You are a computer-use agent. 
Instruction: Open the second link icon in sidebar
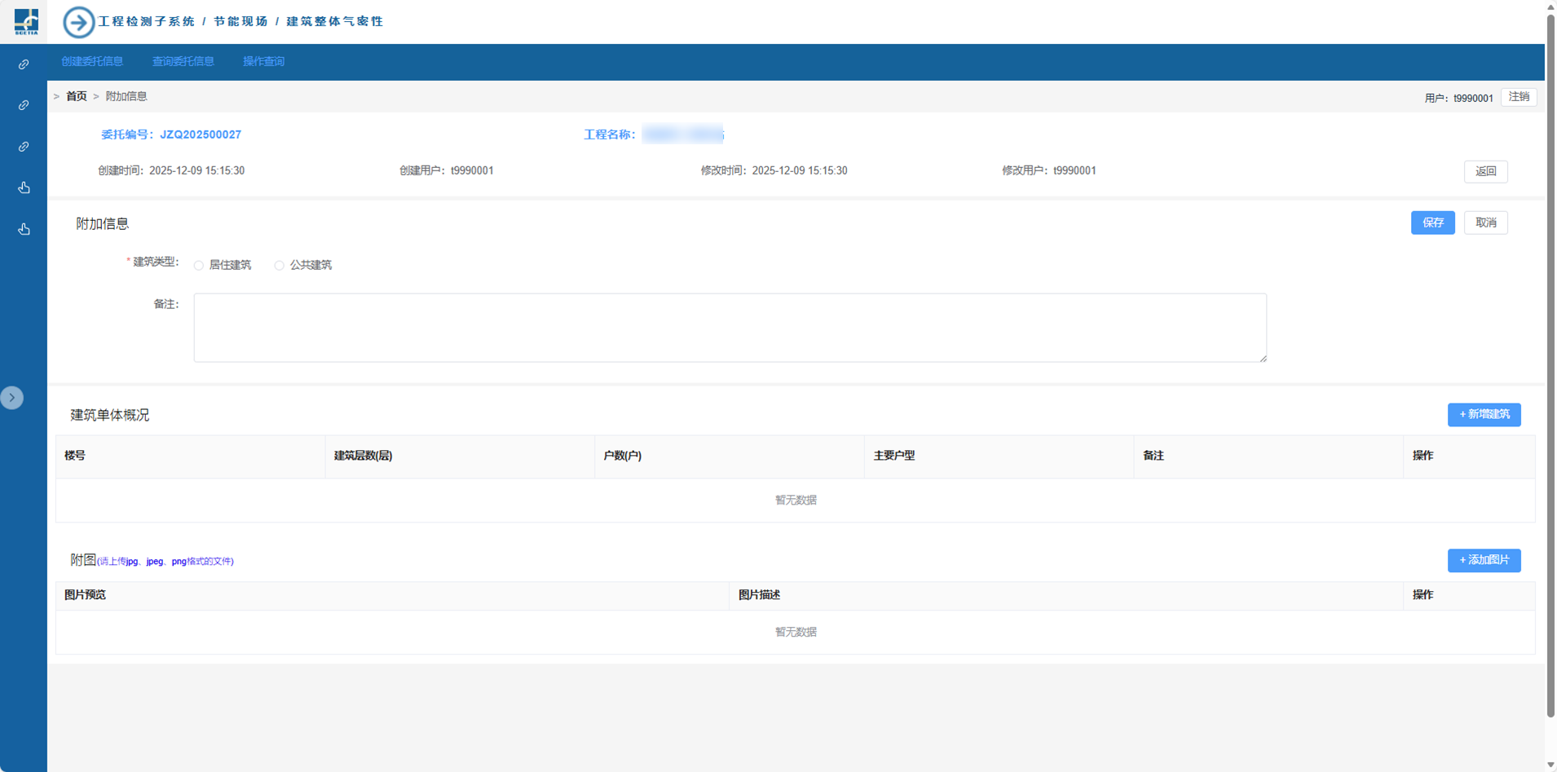tap(24, 105)
